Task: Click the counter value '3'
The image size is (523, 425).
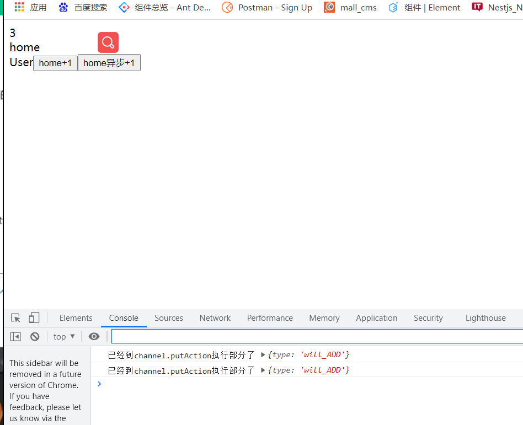Action: [12, 33]
